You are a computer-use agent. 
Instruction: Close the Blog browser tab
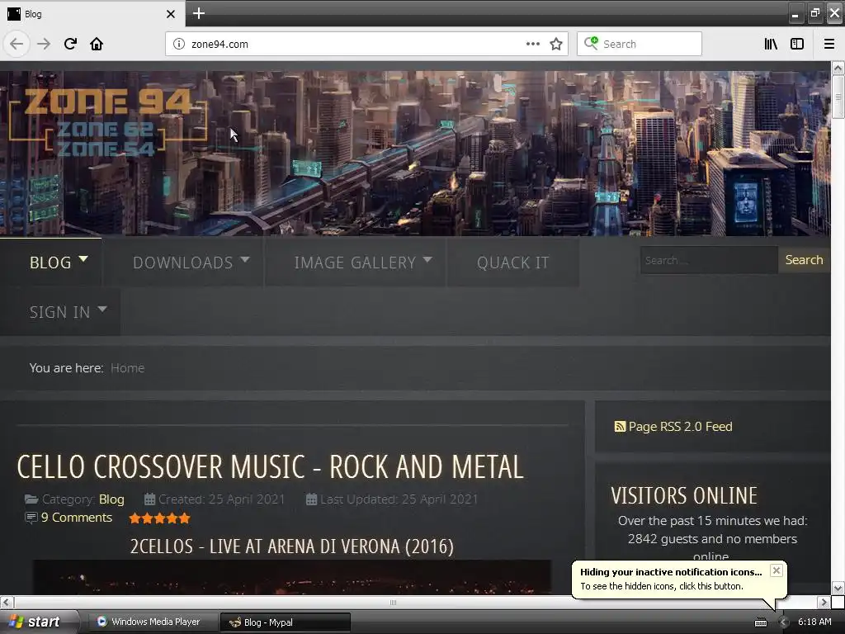point(171,14)
